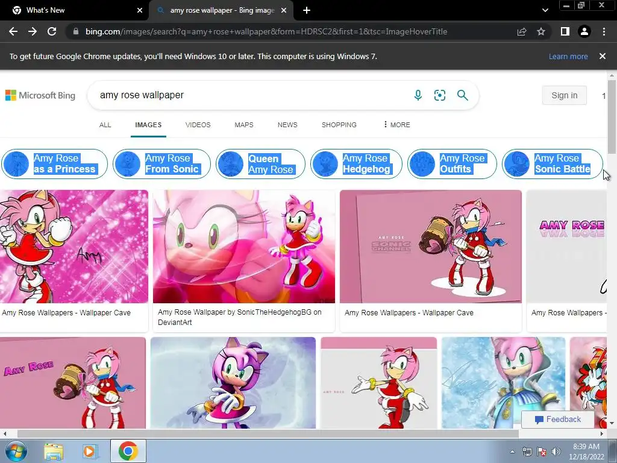View site information via the lock icon
The image size is (617, 463).
coord(76,31)
